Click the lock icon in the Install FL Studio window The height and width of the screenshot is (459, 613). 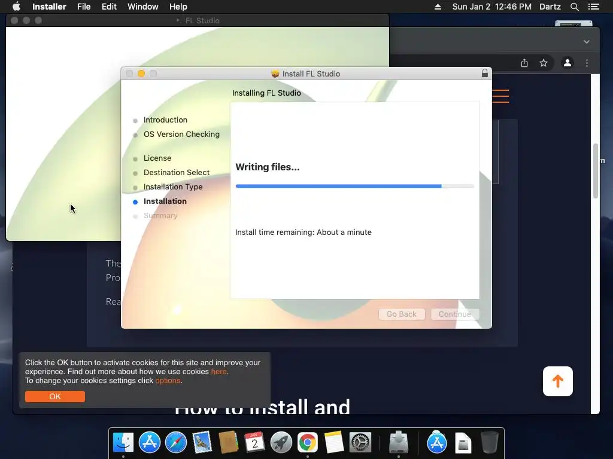click(x=485, y=73)
